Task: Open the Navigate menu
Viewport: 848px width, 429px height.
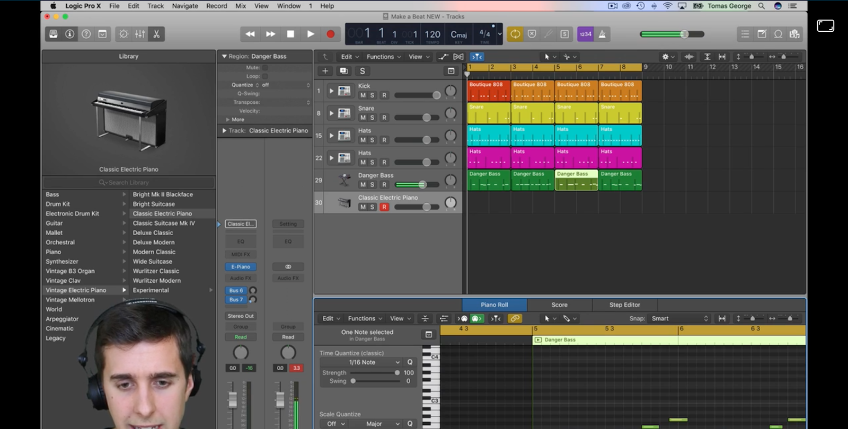Action: coord(185,6)
